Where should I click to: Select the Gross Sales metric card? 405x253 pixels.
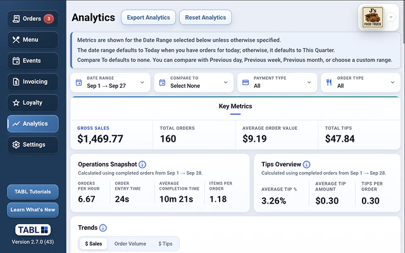pyautogui.click(x=111, y=135)
